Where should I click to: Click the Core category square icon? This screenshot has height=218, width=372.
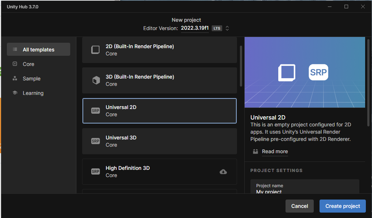tap(15, 64)
